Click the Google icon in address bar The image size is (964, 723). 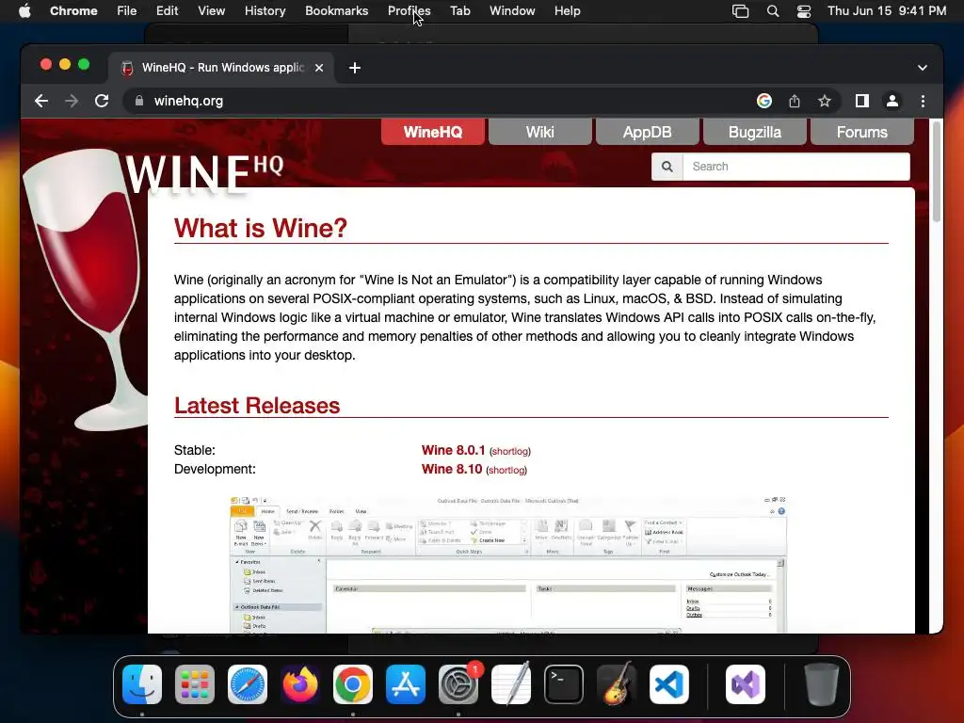[x=764, y=101]
